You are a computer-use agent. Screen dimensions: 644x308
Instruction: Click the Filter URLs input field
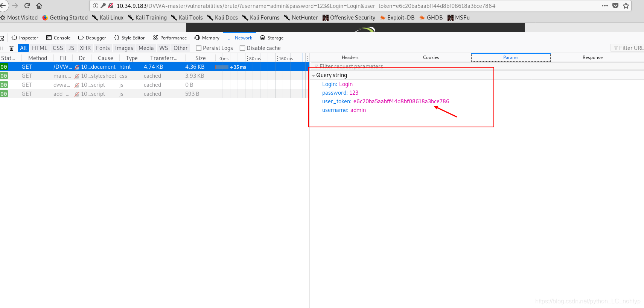click(627, 48)
